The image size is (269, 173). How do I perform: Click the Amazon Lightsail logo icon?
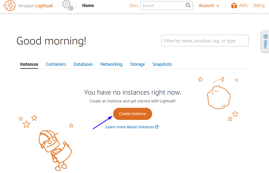click(9, 6)
